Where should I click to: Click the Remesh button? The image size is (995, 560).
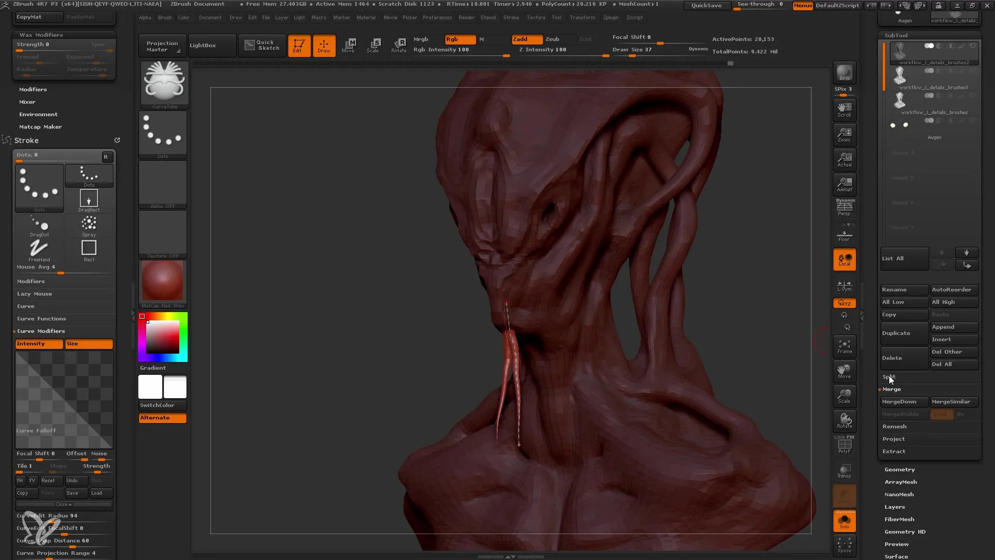[894, 426]
